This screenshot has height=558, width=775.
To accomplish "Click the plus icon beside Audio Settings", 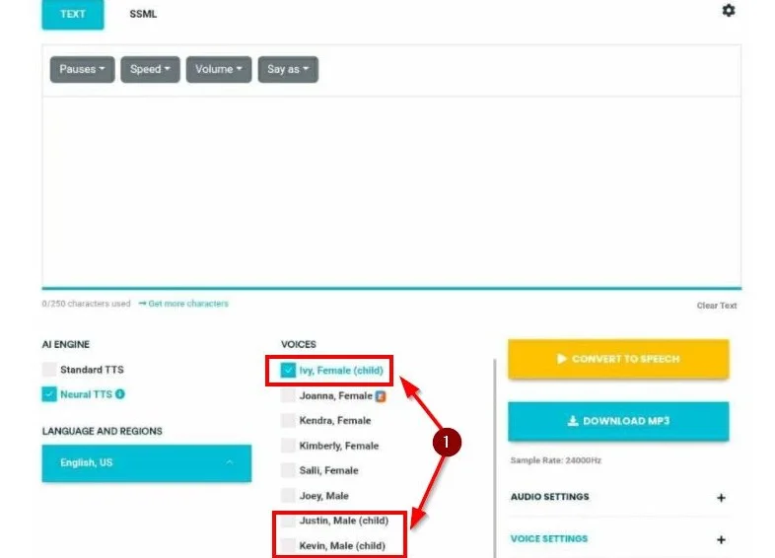I will click(721, 498).
